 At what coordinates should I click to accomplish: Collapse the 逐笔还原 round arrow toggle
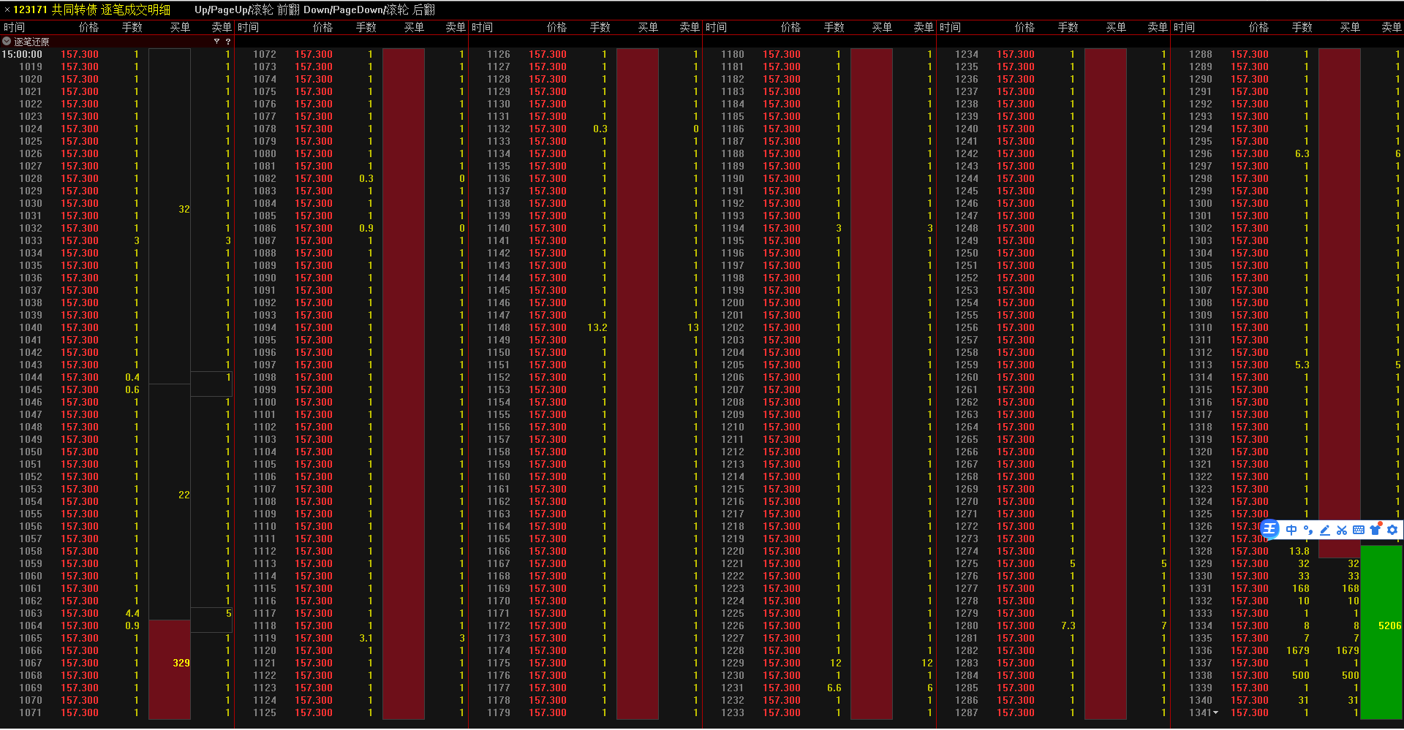pos(7,42)
